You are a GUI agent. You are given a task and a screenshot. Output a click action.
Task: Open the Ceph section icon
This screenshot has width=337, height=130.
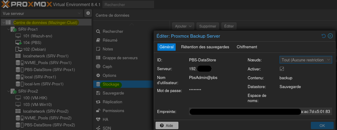click(x=98, y=67)
